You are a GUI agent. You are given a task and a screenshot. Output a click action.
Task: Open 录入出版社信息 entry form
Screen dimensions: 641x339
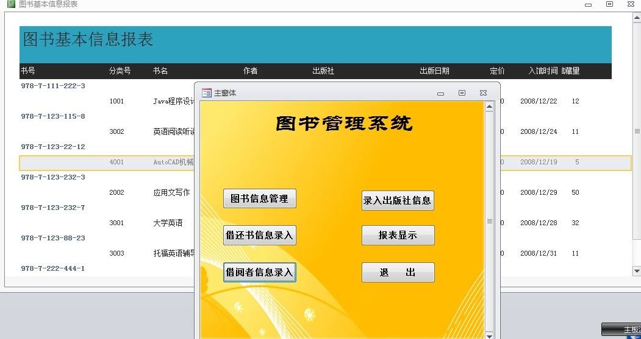(398, 201)
